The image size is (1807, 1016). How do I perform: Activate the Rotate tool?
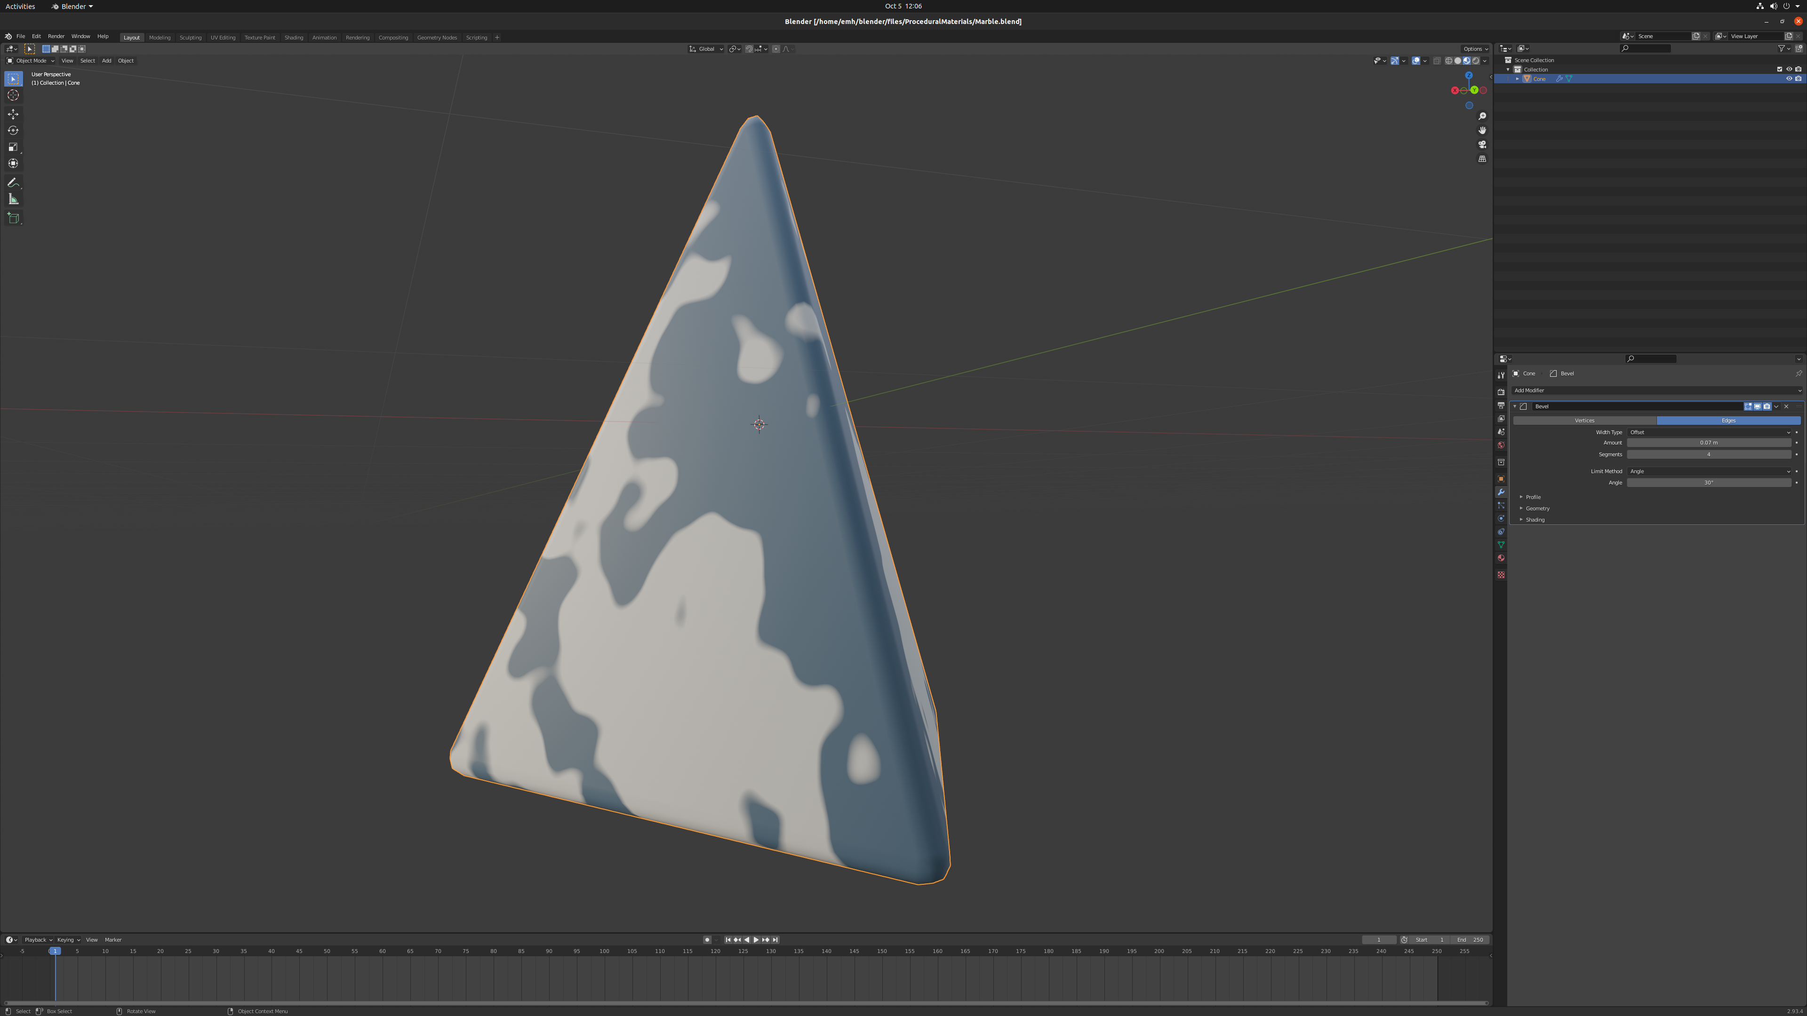(x=13, y=130)
